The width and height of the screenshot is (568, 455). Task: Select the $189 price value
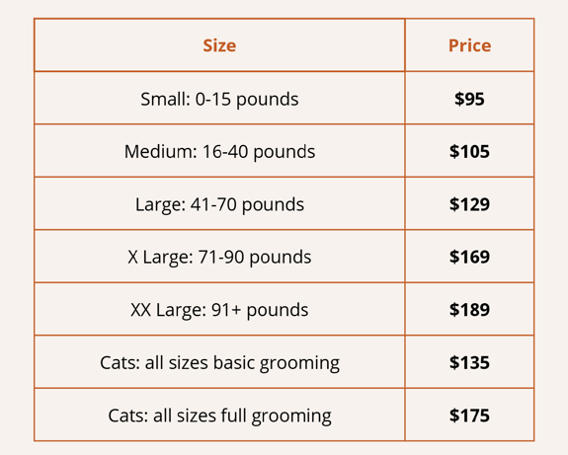click(x=470, y=310)
